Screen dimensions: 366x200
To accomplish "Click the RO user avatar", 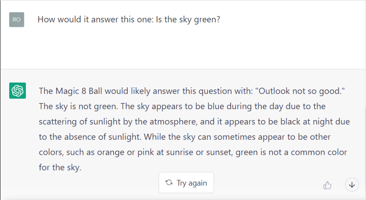I will [x=16, y=20].
